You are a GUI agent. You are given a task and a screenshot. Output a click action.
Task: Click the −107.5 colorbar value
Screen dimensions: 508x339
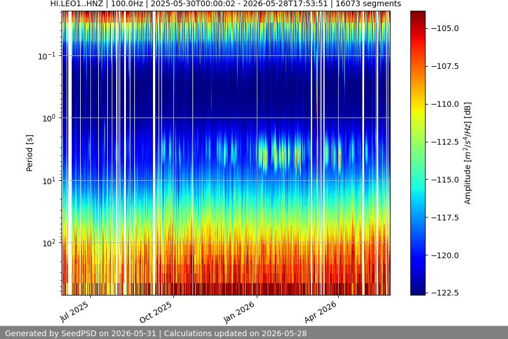pos(445,66)
